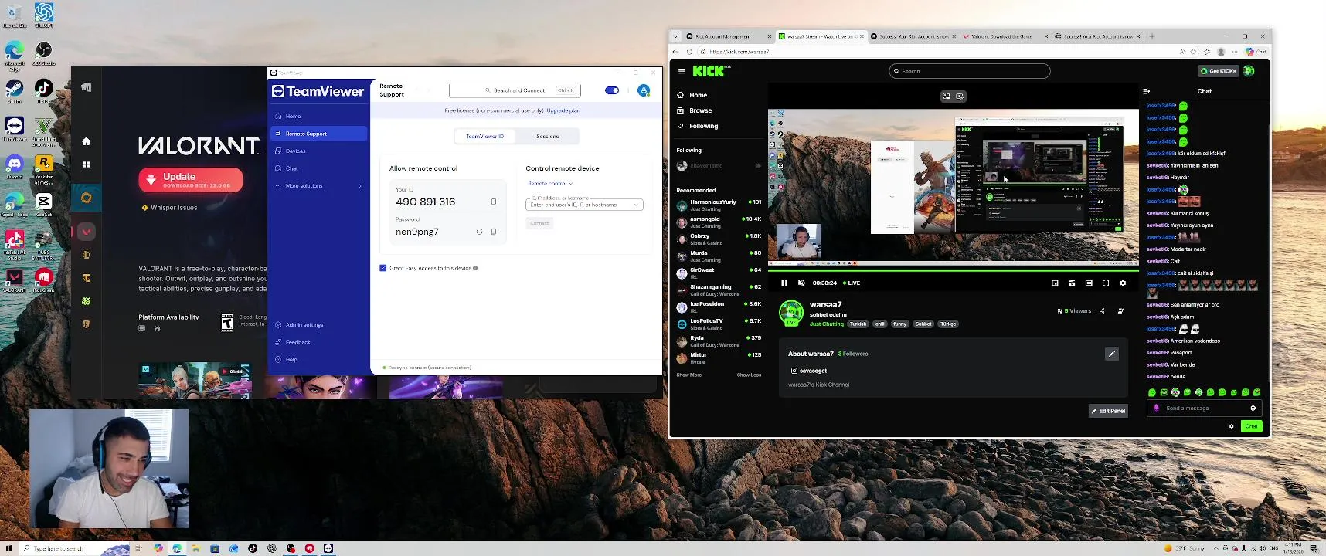The height and width of the screenshot is (556, 1326).
Task: Open chat settings gear icon
Action: (x=1232, y=426)
